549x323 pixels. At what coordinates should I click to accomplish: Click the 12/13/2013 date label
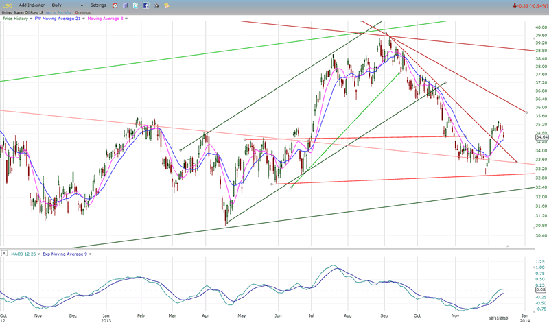click(x=498, y=318)
